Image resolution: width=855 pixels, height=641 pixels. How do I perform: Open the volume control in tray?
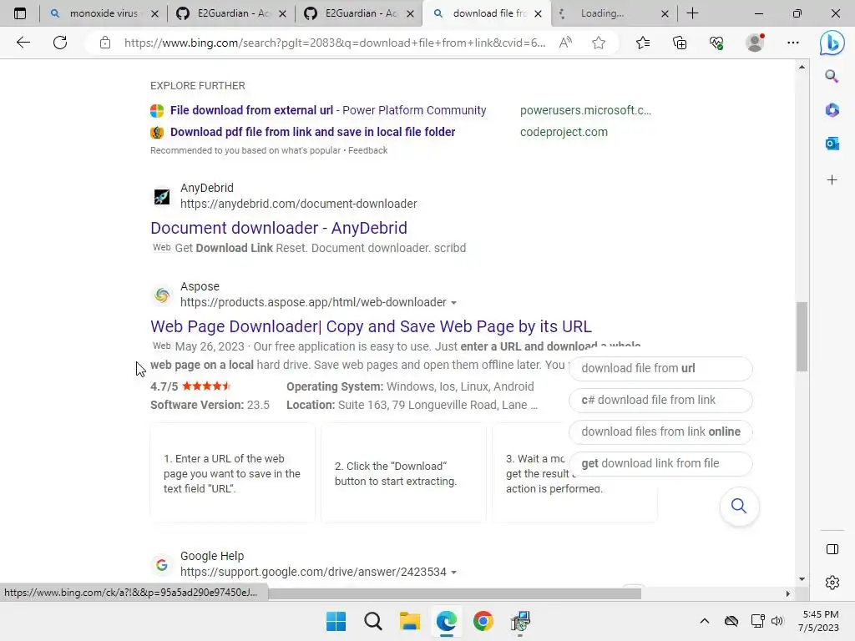[777, 621]
